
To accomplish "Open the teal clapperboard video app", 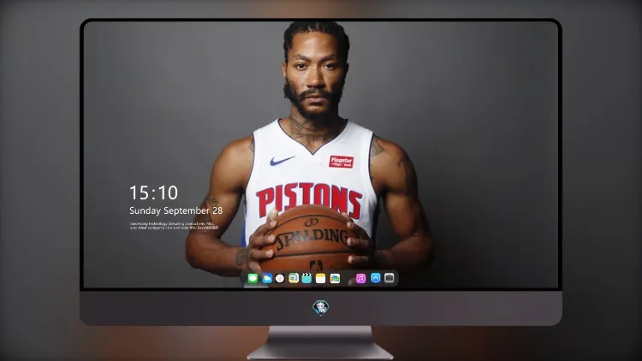I will 306,278.
